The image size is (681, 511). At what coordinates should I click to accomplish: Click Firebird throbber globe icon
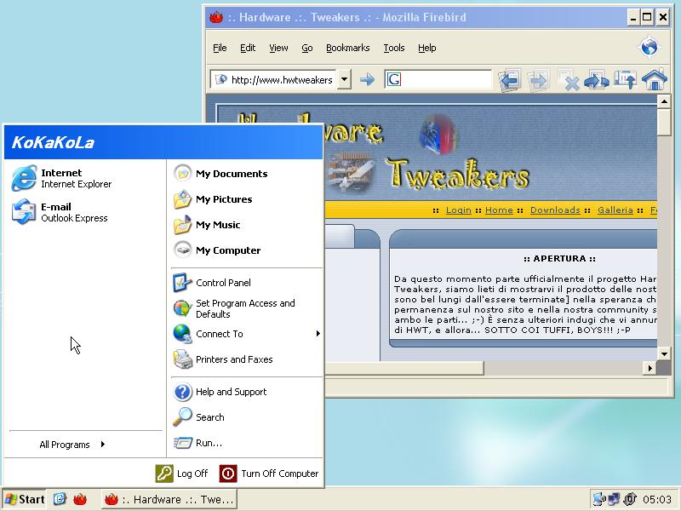(x=650, y=47)
